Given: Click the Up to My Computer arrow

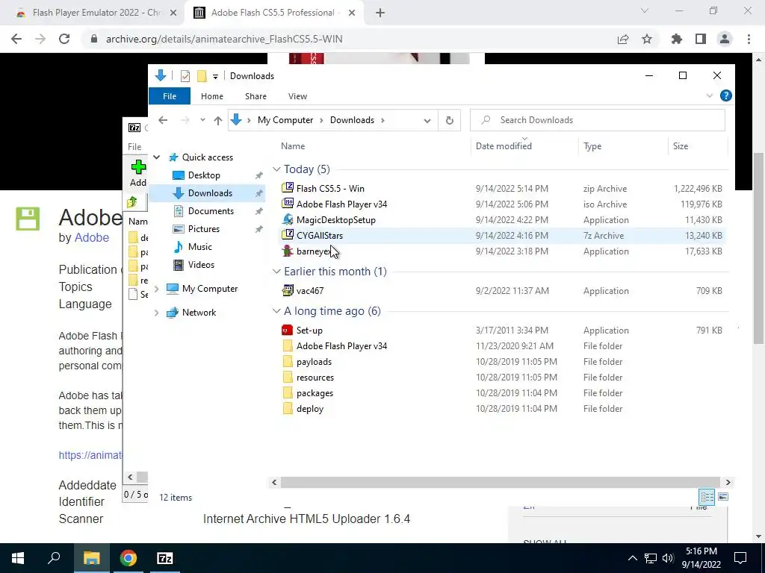Looking at the screenshot, I should pyautogui.click(x=218, y=120).
